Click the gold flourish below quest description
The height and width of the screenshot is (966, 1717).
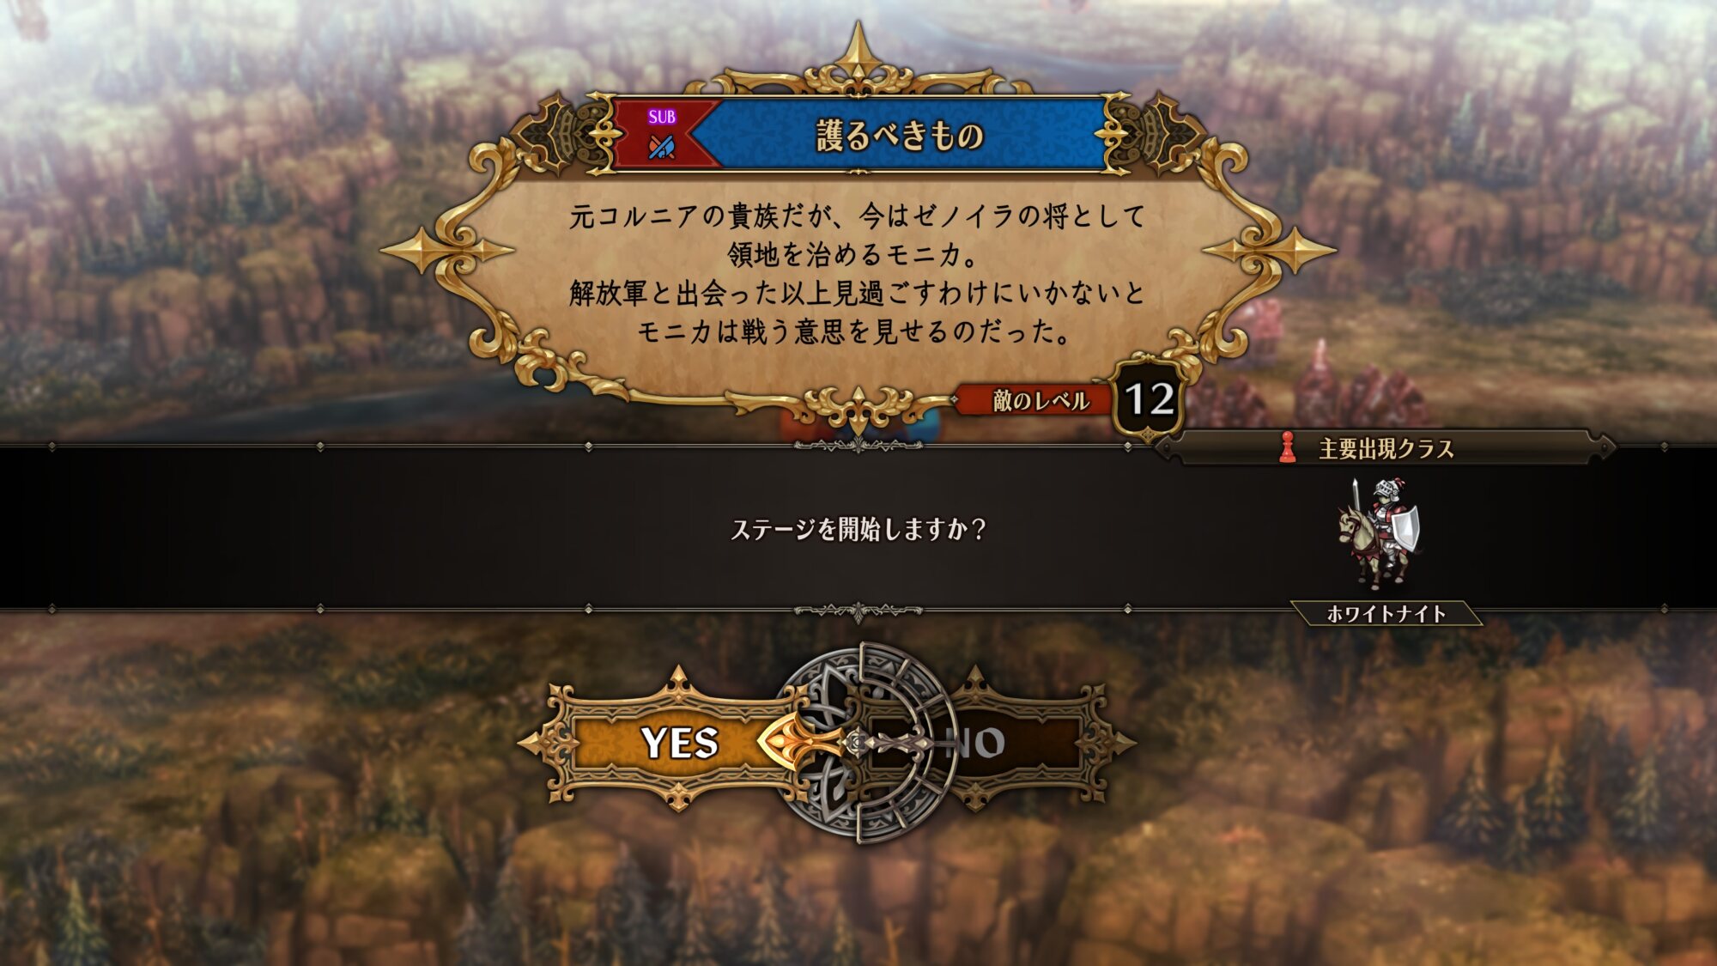point(858,406)
